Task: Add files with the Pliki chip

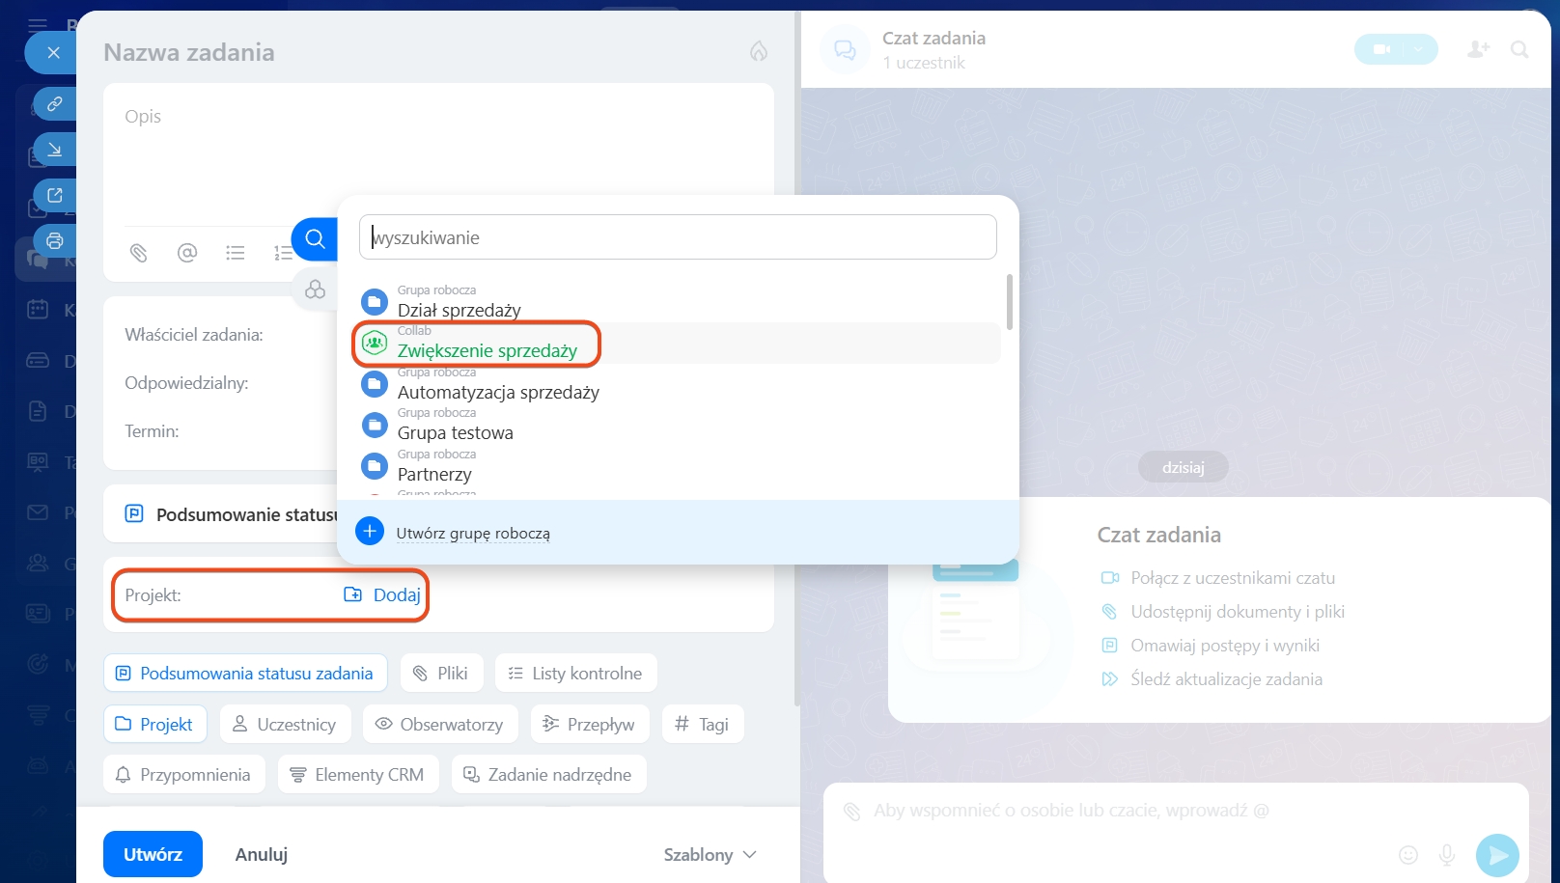Action: pyautogui.click(x=441, y=674)
